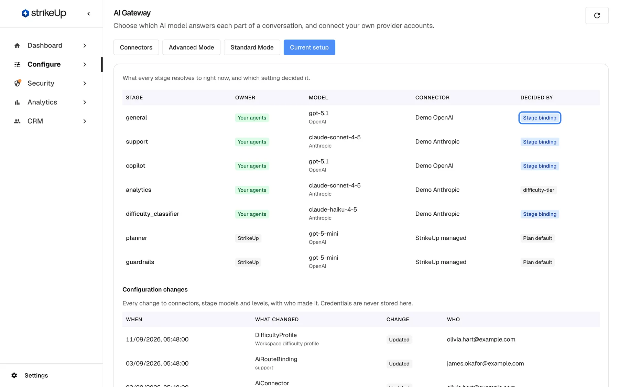Click Stage binding badge for copilot
Viewport: 619px width, 387px height.
tap(540, 166)
